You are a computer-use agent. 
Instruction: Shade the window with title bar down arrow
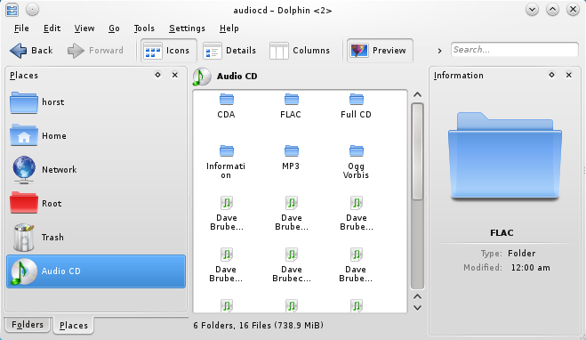[x=532, y=10]
